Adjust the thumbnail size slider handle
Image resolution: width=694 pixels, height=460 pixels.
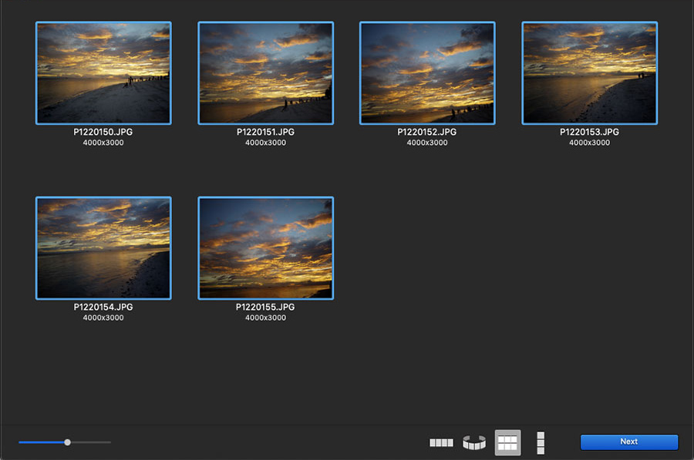point(67,442)
